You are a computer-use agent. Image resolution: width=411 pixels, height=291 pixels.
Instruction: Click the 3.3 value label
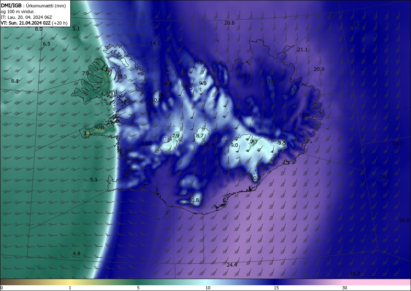pyautogui.click(x=87, y=133)
